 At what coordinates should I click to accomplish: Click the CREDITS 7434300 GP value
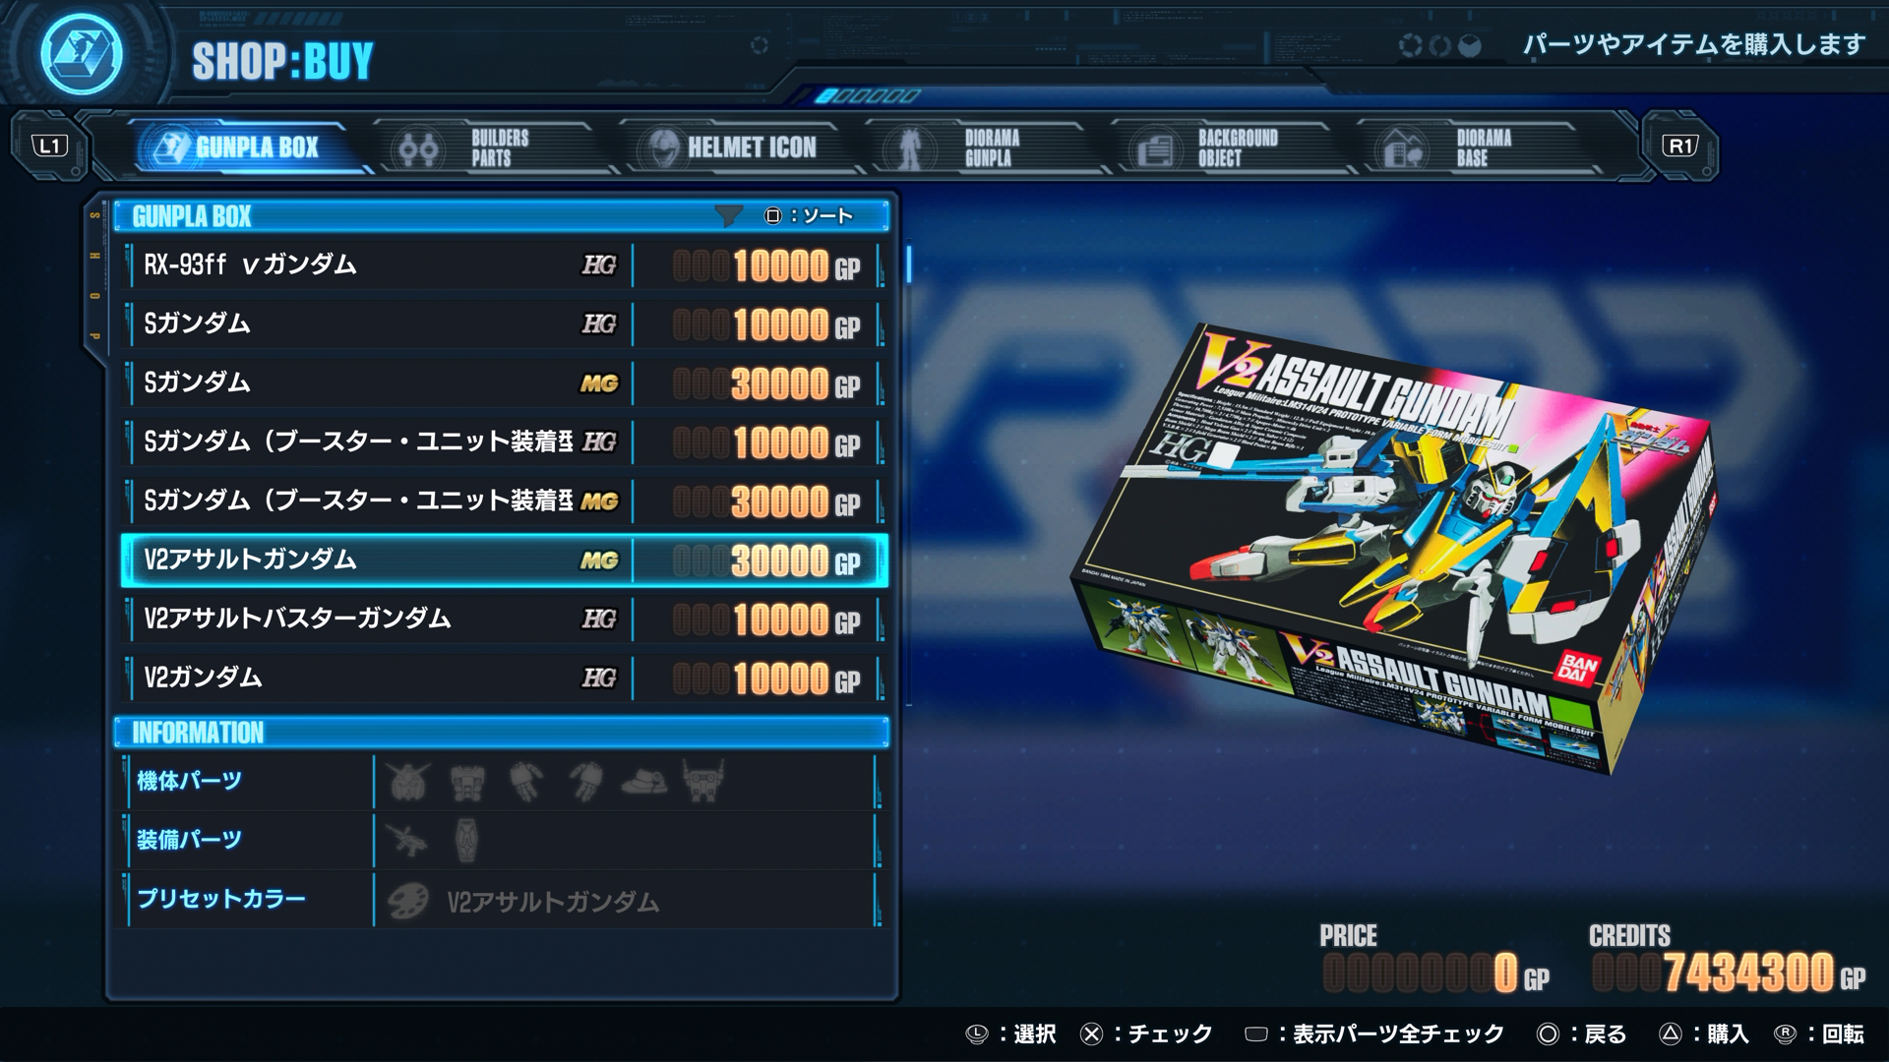coord(1728,973)
